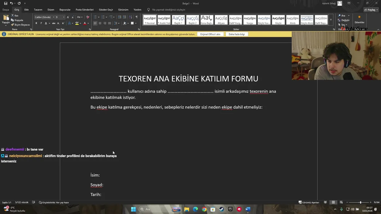Increase font size with the larger A icon
Image resolution: width=381 pixels, height=214 pixels.
pos(68,17)
